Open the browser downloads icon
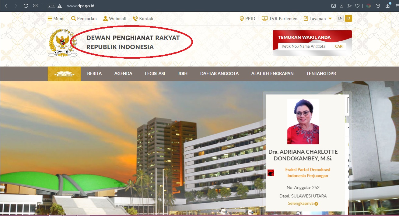Image resolution: width=399 pixels, height=216 pixels. 388,6
